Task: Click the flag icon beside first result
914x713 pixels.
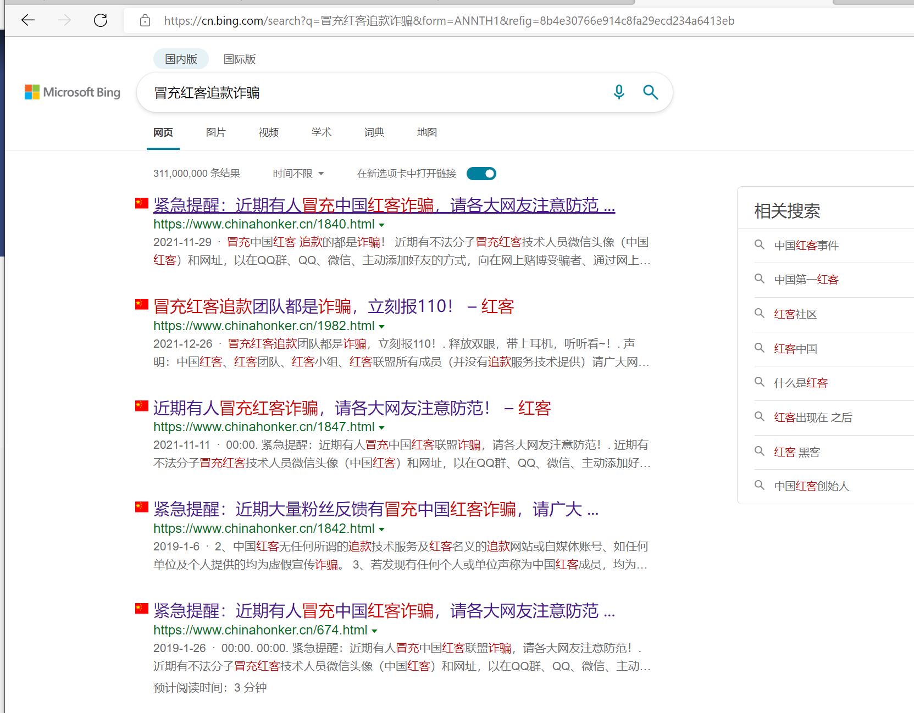Action: click(142, 204)
